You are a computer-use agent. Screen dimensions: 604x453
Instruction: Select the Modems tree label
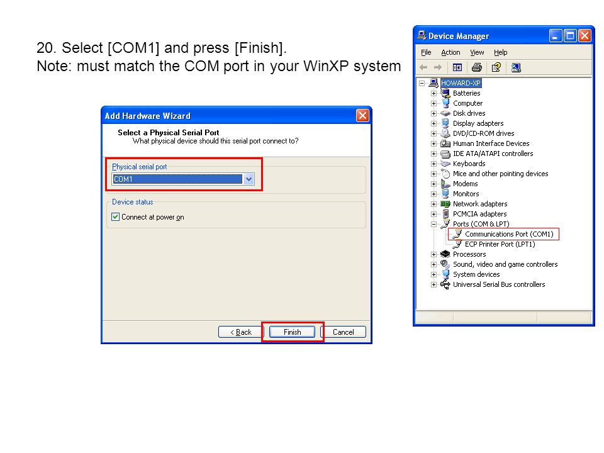465,184
